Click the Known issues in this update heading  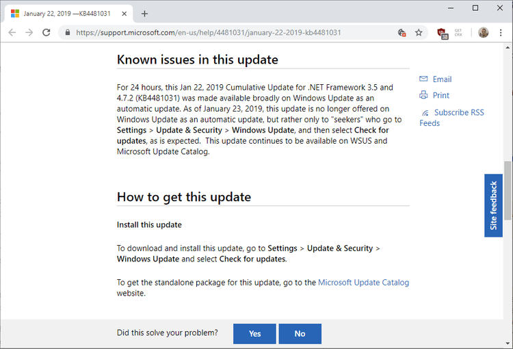pyautogui.click(x=198, y=60)
